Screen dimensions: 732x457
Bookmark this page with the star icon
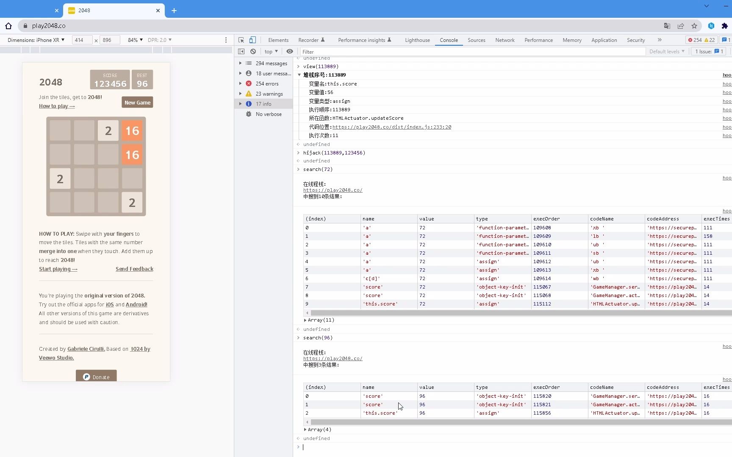[x=694, y=26]
